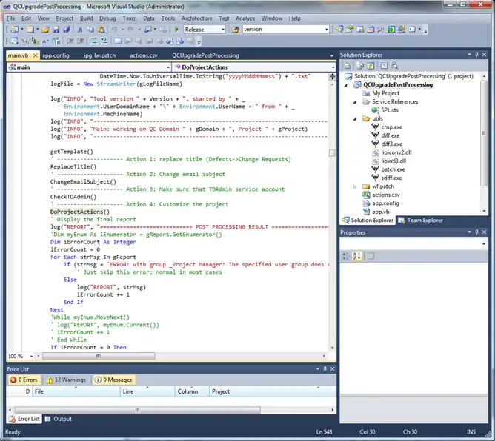Viewport: 495px width, 441px height.
Task: Click the View Class Diagram icon
Action: point(394,66)
